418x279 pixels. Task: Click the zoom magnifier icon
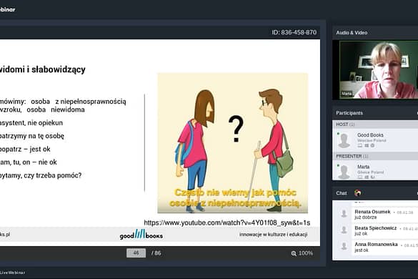[x=294, y=253]
